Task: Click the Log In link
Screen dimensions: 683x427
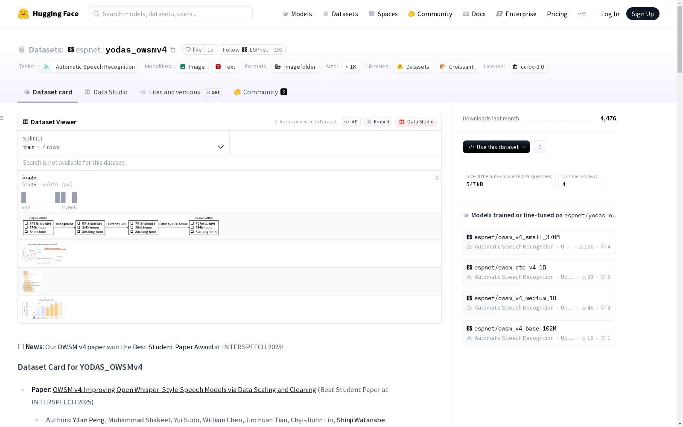Action: (610, 14)
